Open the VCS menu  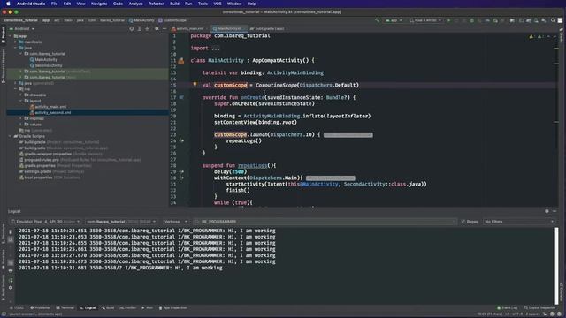(x=218, y=4)
